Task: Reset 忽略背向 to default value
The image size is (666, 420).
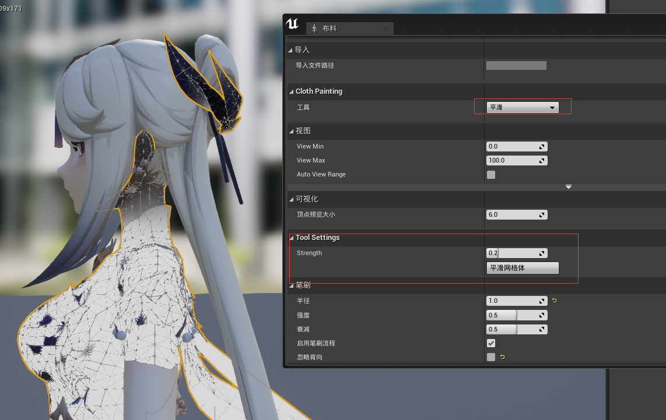Action: [x=503, y=357]
